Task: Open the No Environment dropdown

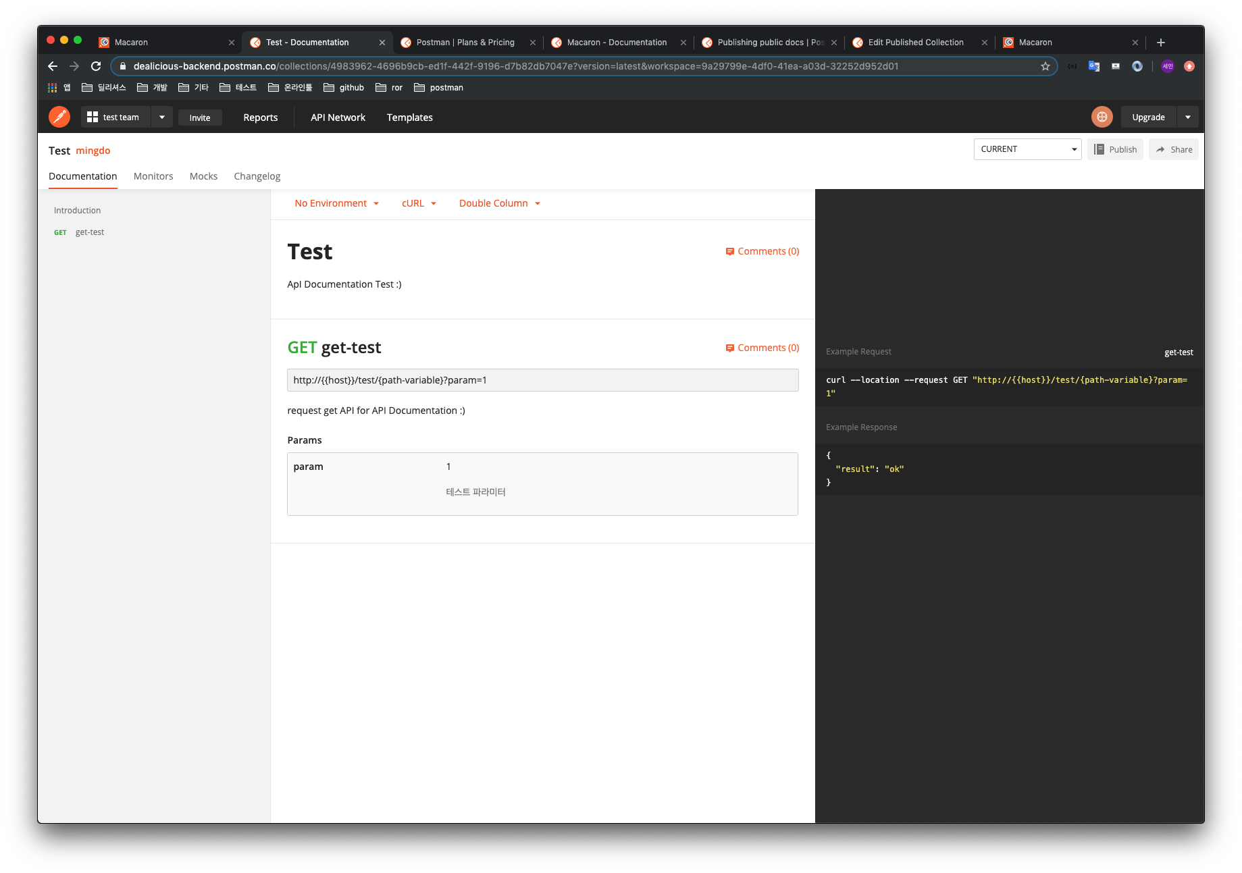Action: click(x=336, y=203)
